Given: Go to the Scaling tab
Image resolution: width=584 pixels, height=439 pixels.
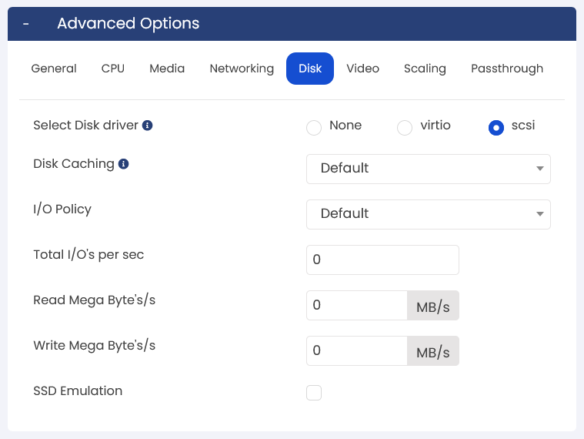Looking at the screenshot, I should coord(425,69).
